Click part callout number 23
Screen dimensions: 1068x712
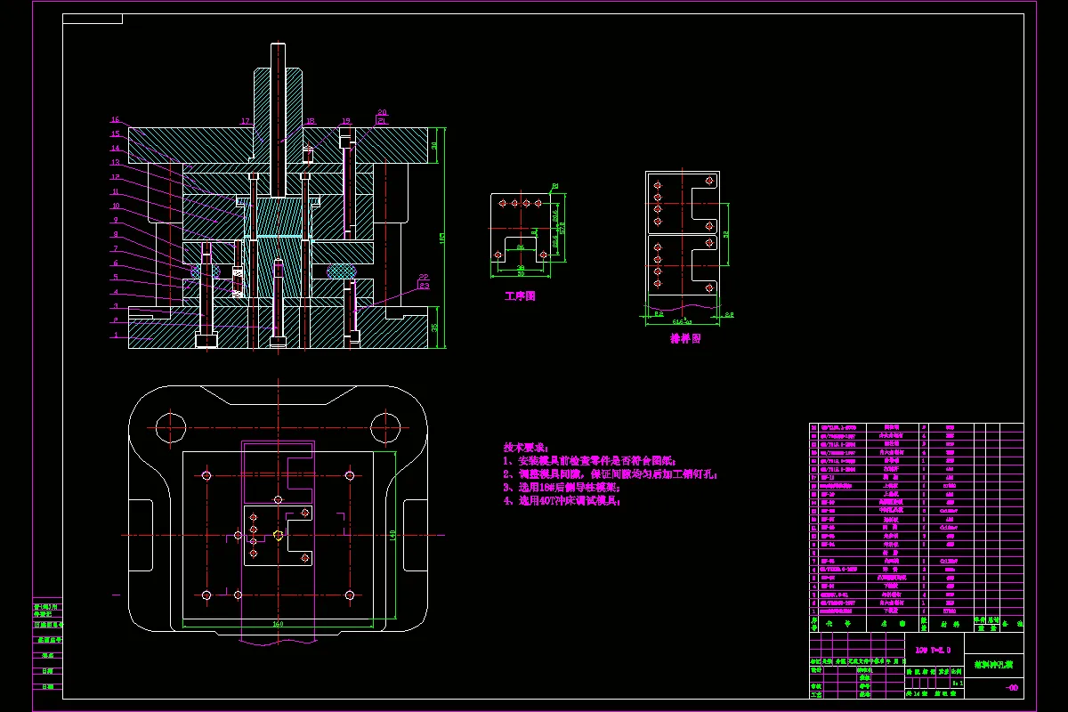coord(424,286)
